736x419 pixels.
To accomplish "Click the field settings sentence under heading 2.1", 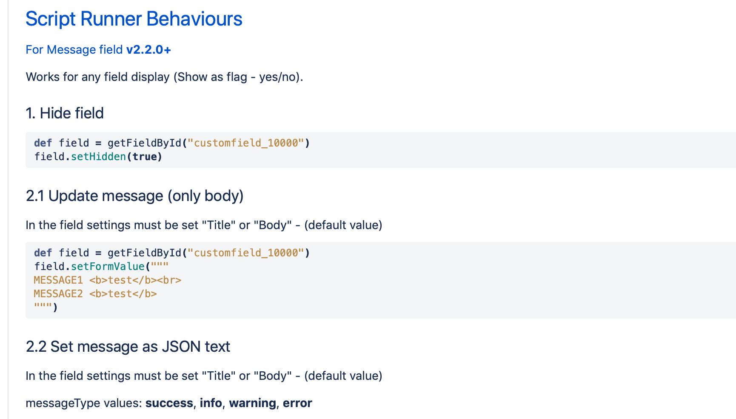I will pos(204,225).
